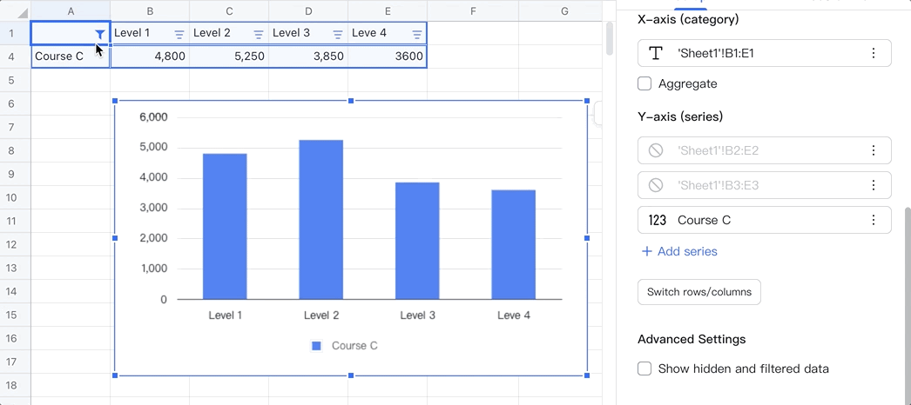
Task: Click the 123 icon beside Course C
Action: tap(657, 220)
